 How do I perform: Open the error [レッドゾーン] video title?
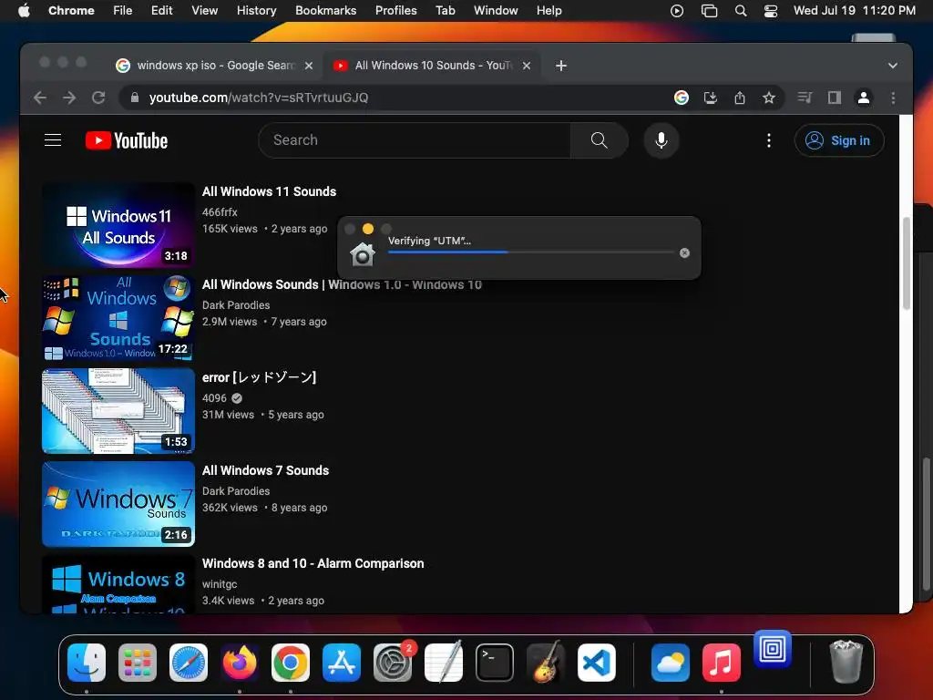tap(259, 377)
